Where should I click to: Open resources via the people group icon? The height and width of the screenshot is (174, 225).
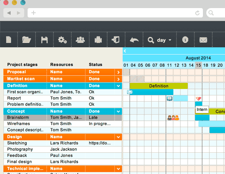[80, 40]
